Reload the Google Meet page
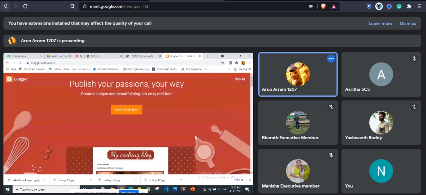The image size is (426, 195). [x=25, y=6]
